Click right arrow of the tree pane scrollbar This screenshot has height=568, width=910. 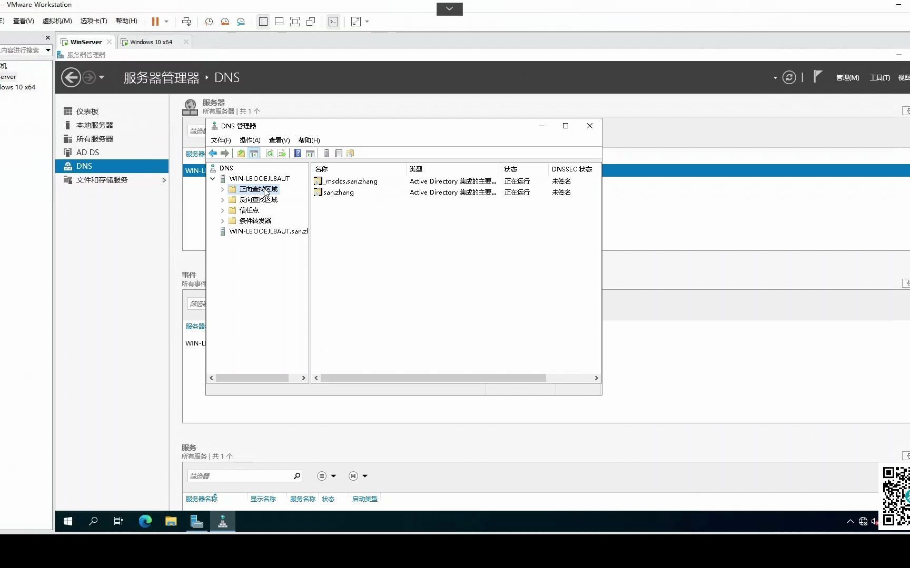(303, 378)
